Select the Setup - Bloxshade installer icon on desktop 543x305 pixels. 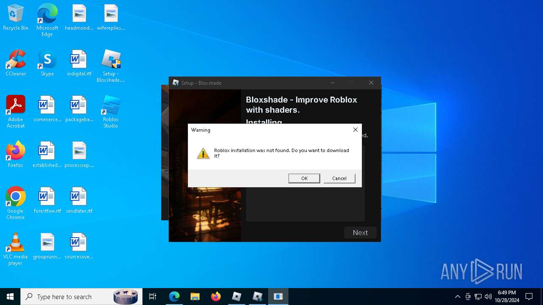click(x=111, y=66)
